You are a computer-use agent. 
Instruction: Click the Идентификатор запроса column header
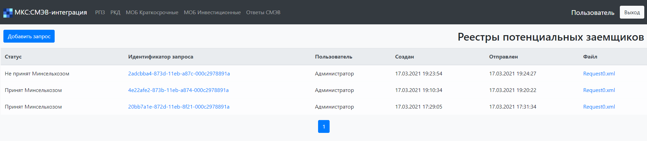(x=161, y=57)
